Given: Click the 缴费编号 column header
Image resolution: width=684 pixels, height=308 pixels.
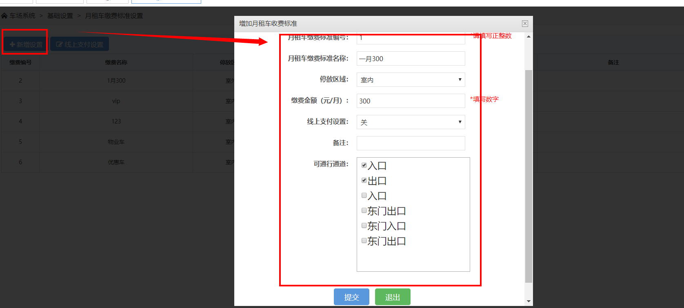Looking at the screenshot, I should [20, 62].
